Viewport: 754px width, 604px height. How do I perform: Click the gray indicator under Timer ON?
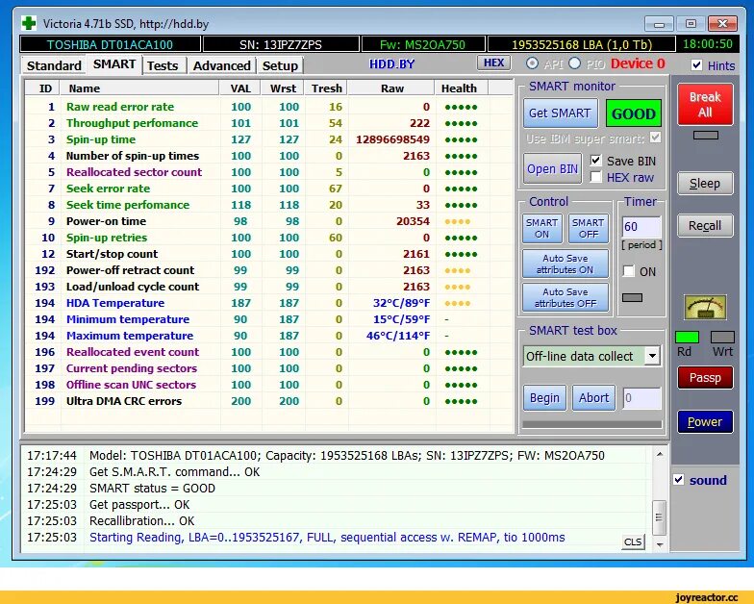[632, 298]
